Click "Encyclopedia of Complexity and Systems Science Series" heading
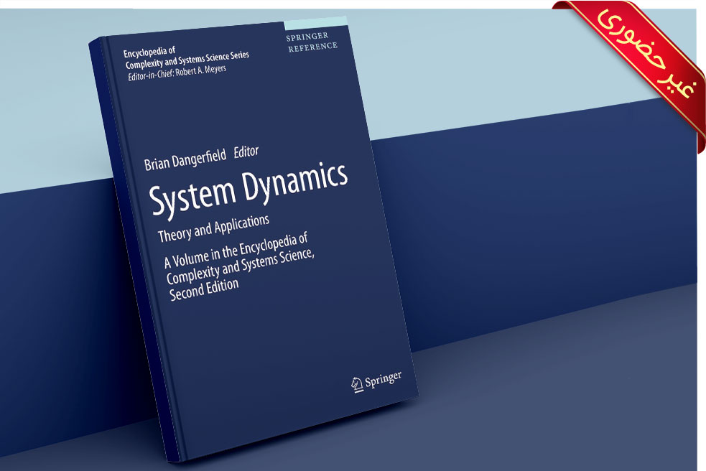This screenshot has height=471, width=706. [187, 57]
